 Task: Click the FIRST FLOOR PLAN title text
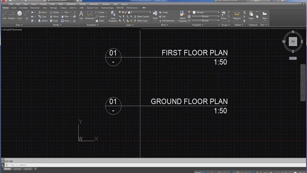(x=195, y=53)
